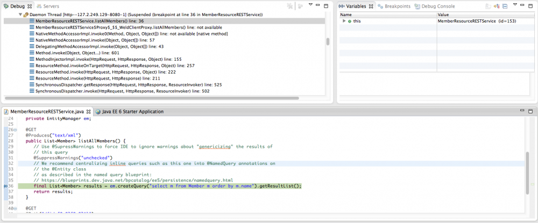This screenshot has width=538, height=223.
Task: Toggle the breakpoint marker at line 36
Action: click(5, 185)
